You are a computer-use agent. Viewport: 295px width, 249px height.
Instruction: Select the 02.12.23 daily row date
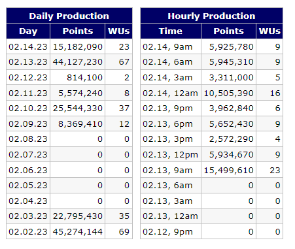(x=28, y=77)
